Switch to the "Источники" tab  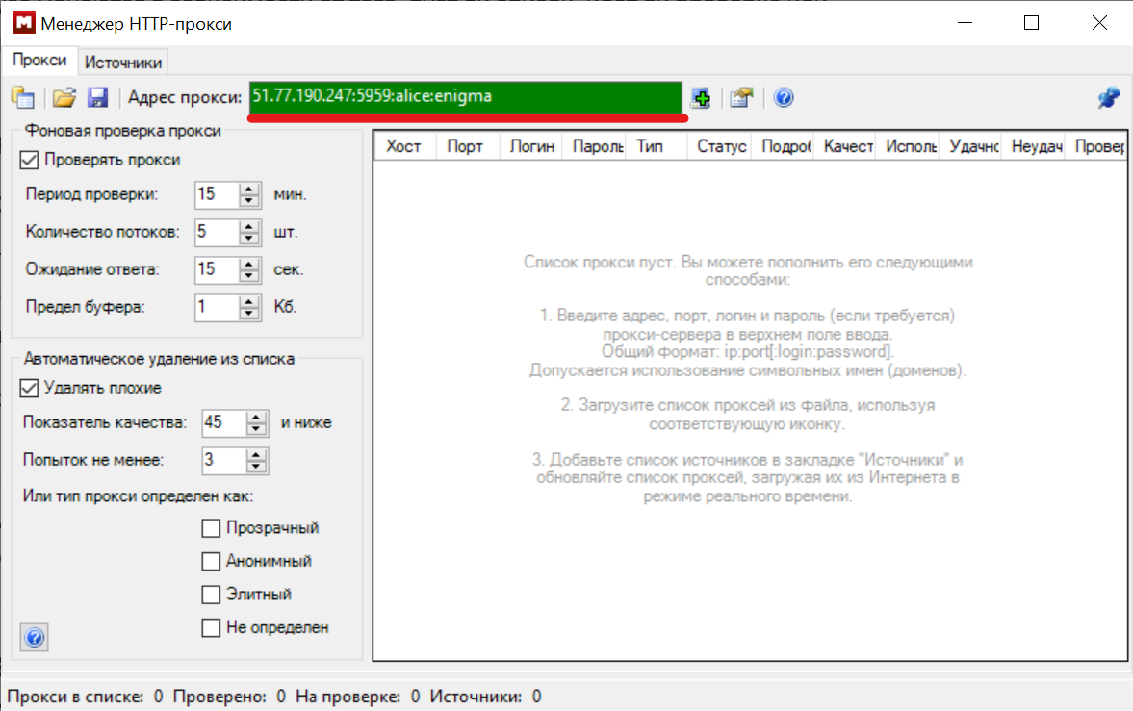pyautogui.click(x=123, y=63)
